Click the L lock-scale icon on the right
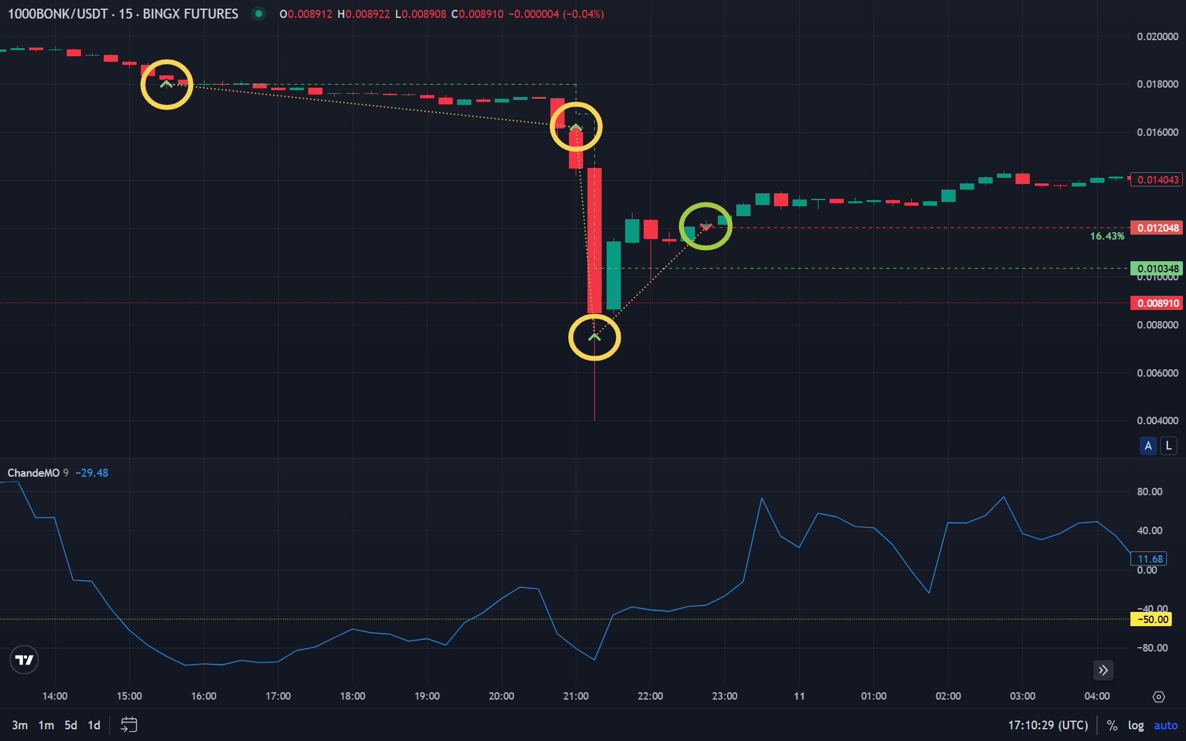This screenshot has width=1186, height=741. point(1168,445)
